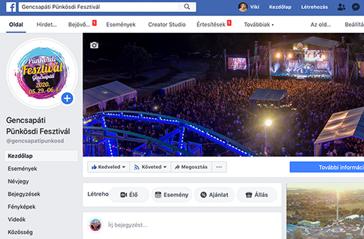
Task: Open the Creator Studio tab
Action: point(167,24)
